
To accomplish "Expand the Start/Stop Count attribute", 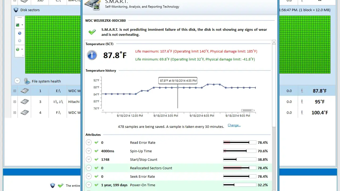I will pos(89,159).
